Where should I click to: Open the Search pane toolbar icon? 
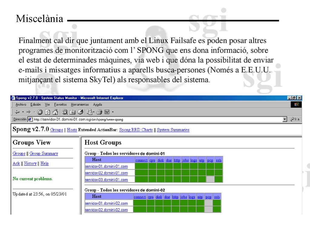coord(65,112)
